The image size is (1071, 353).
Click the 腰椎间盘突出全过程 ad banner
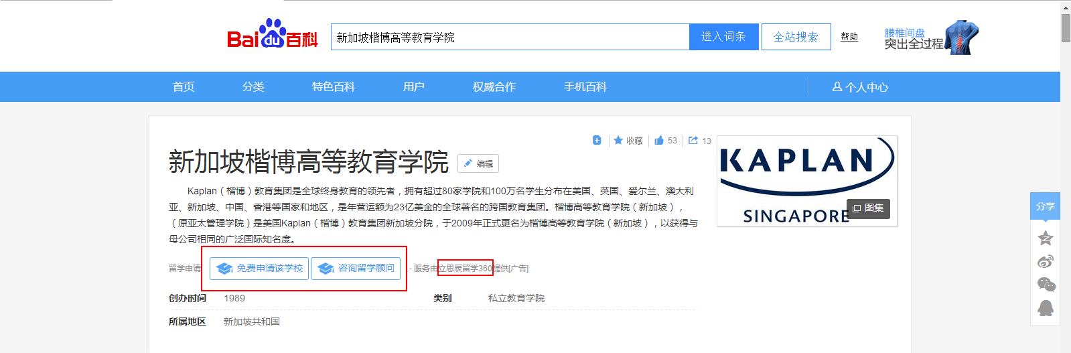tap(931, 38)
